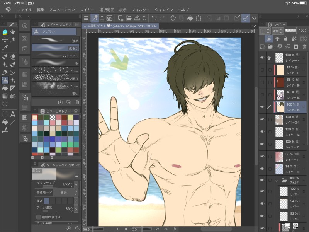Select the Eraser tool
This screenshot has height=232, width=309.
(13, 57)
